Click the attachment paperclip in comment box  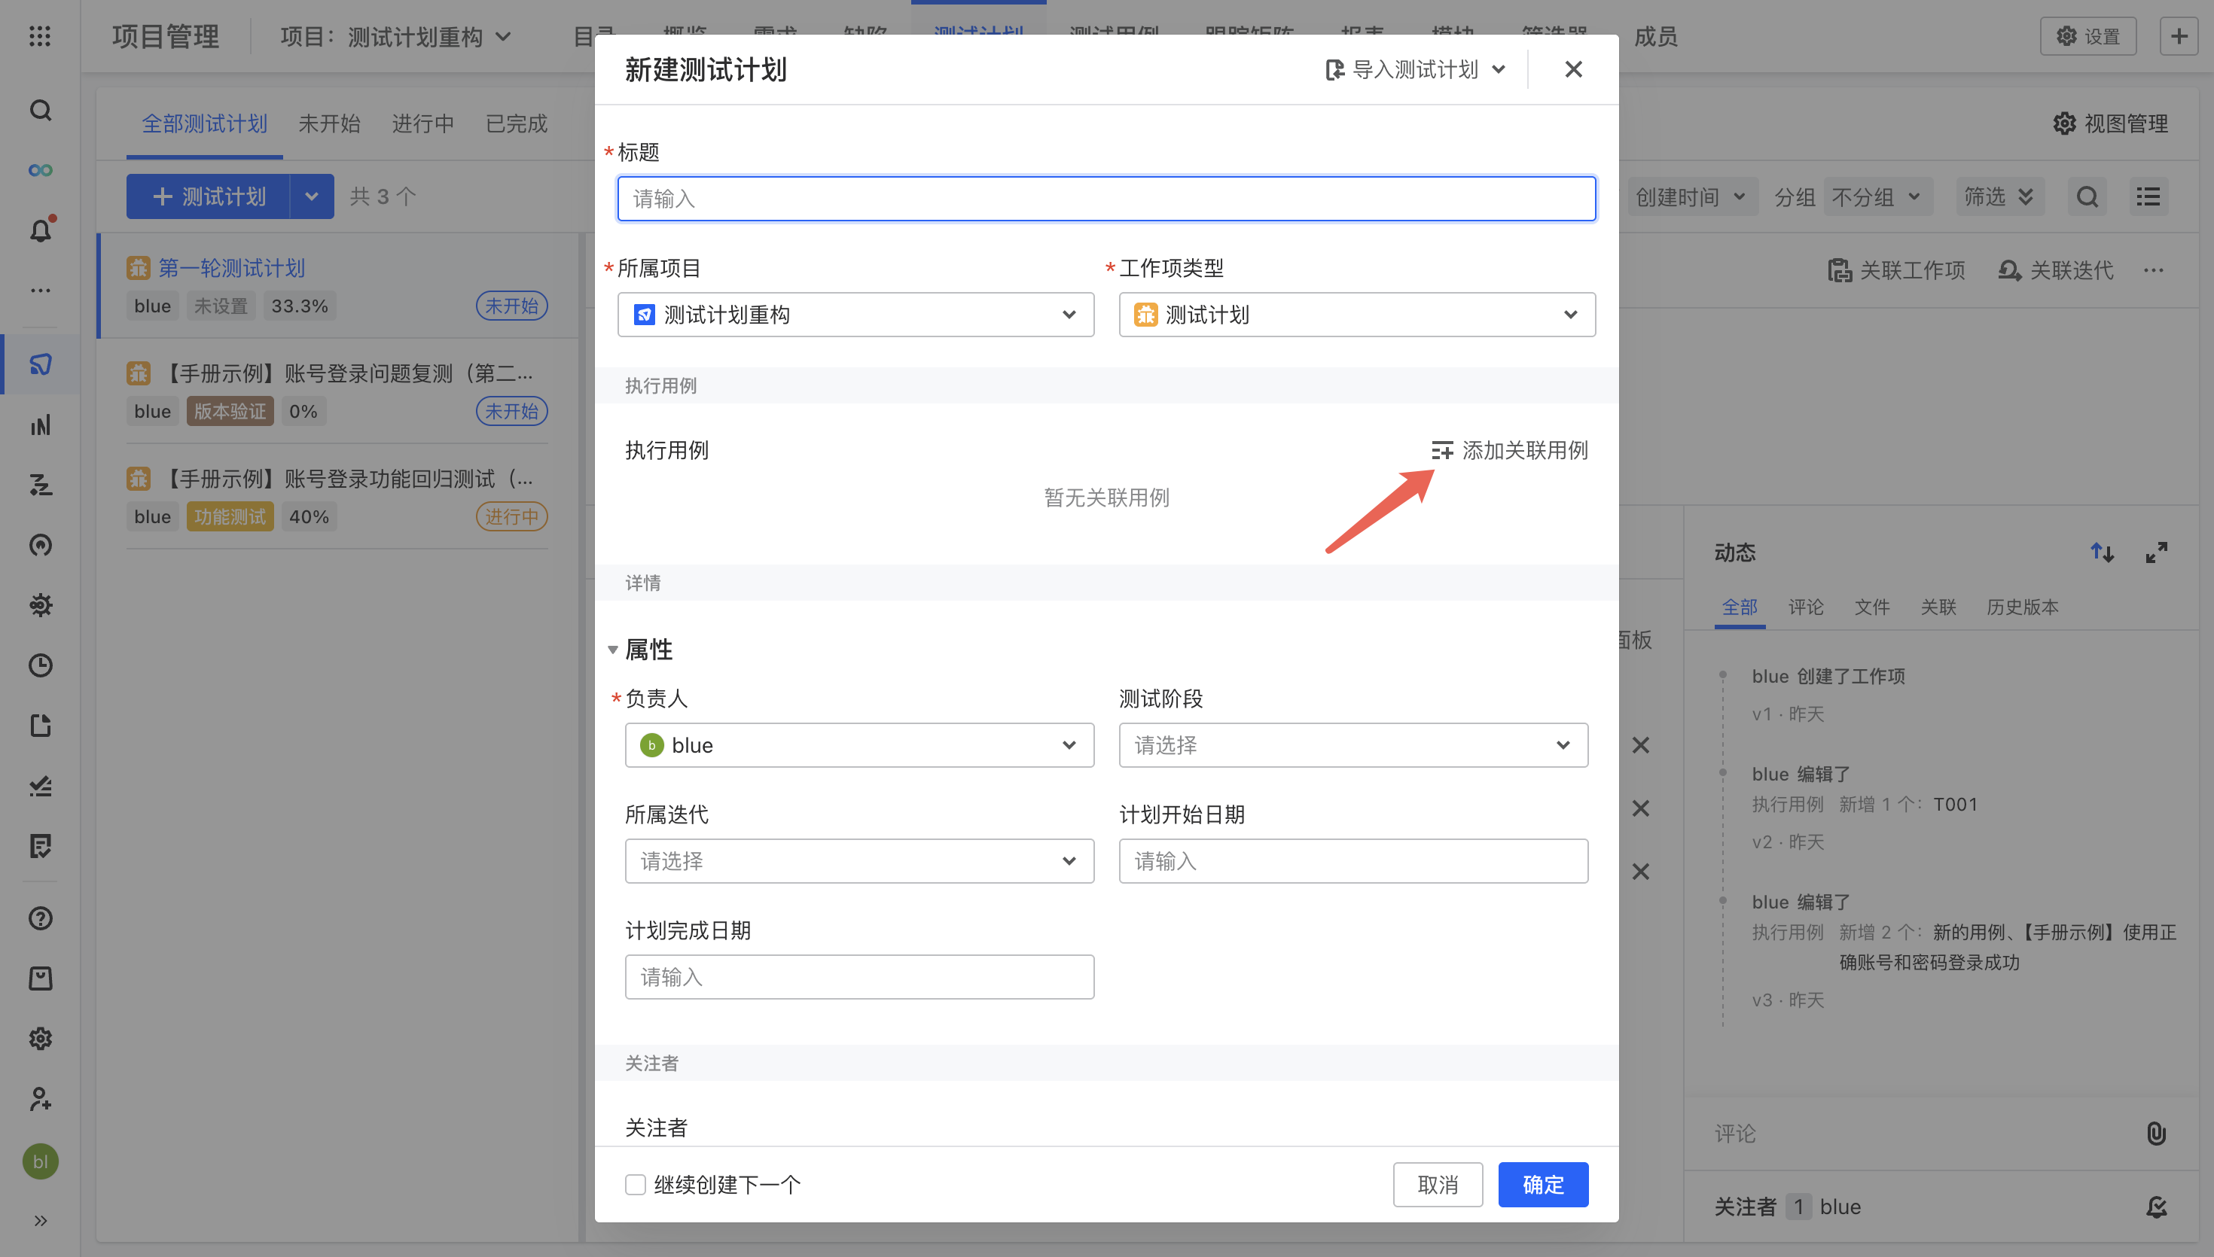[2155, 1133]
